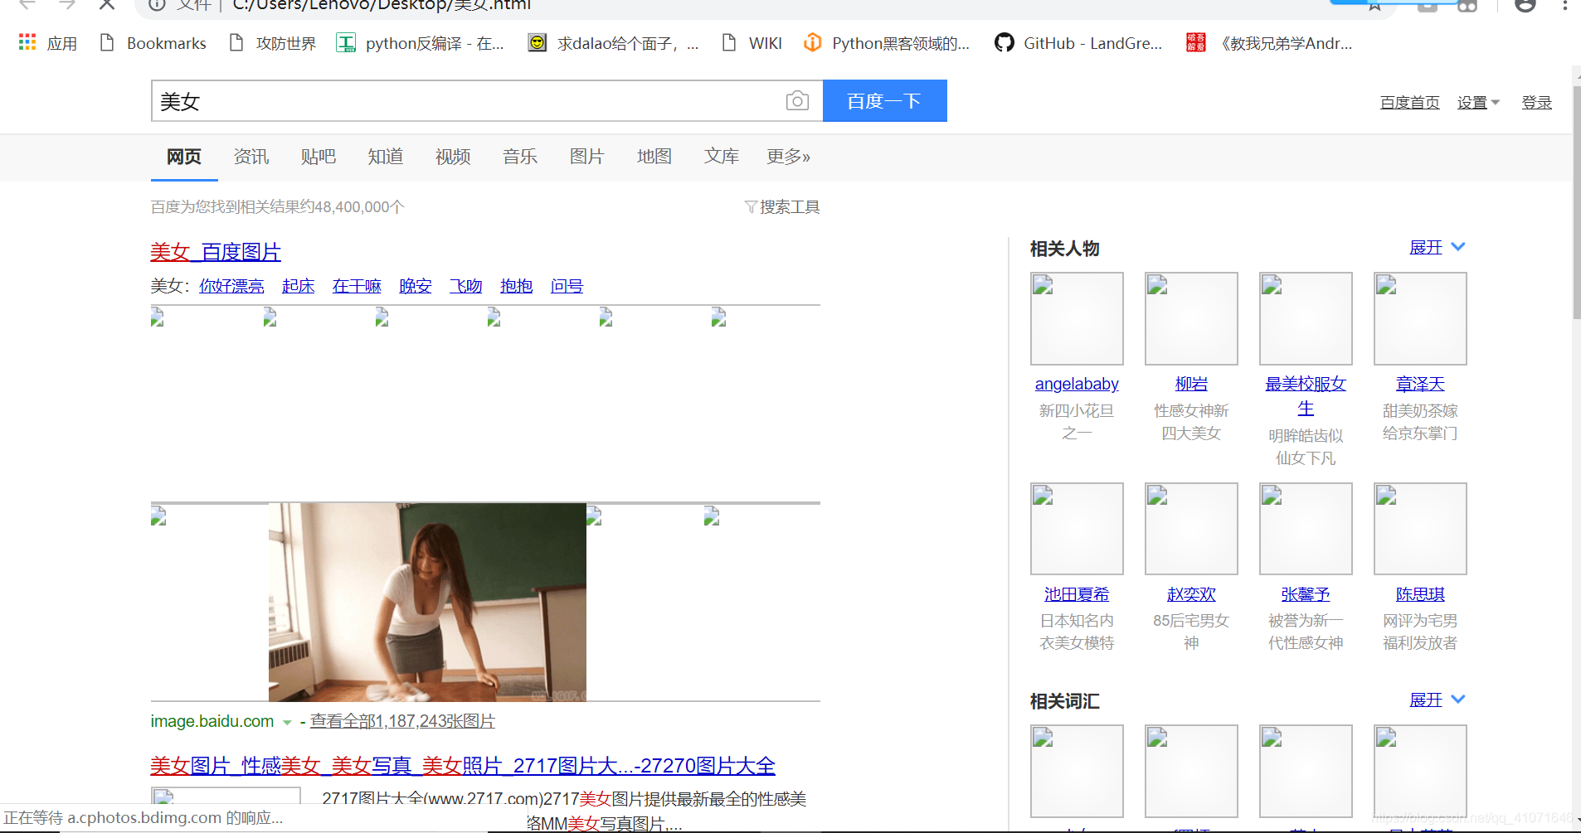
Task: Switch to 视频 tab
Action: (x=453, y=157)
